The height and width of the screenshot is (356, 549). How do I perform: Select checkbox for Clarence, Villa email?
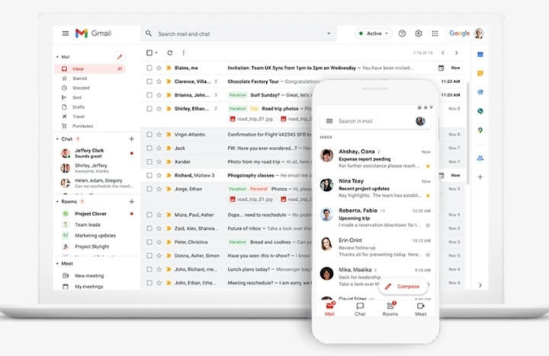149,81
